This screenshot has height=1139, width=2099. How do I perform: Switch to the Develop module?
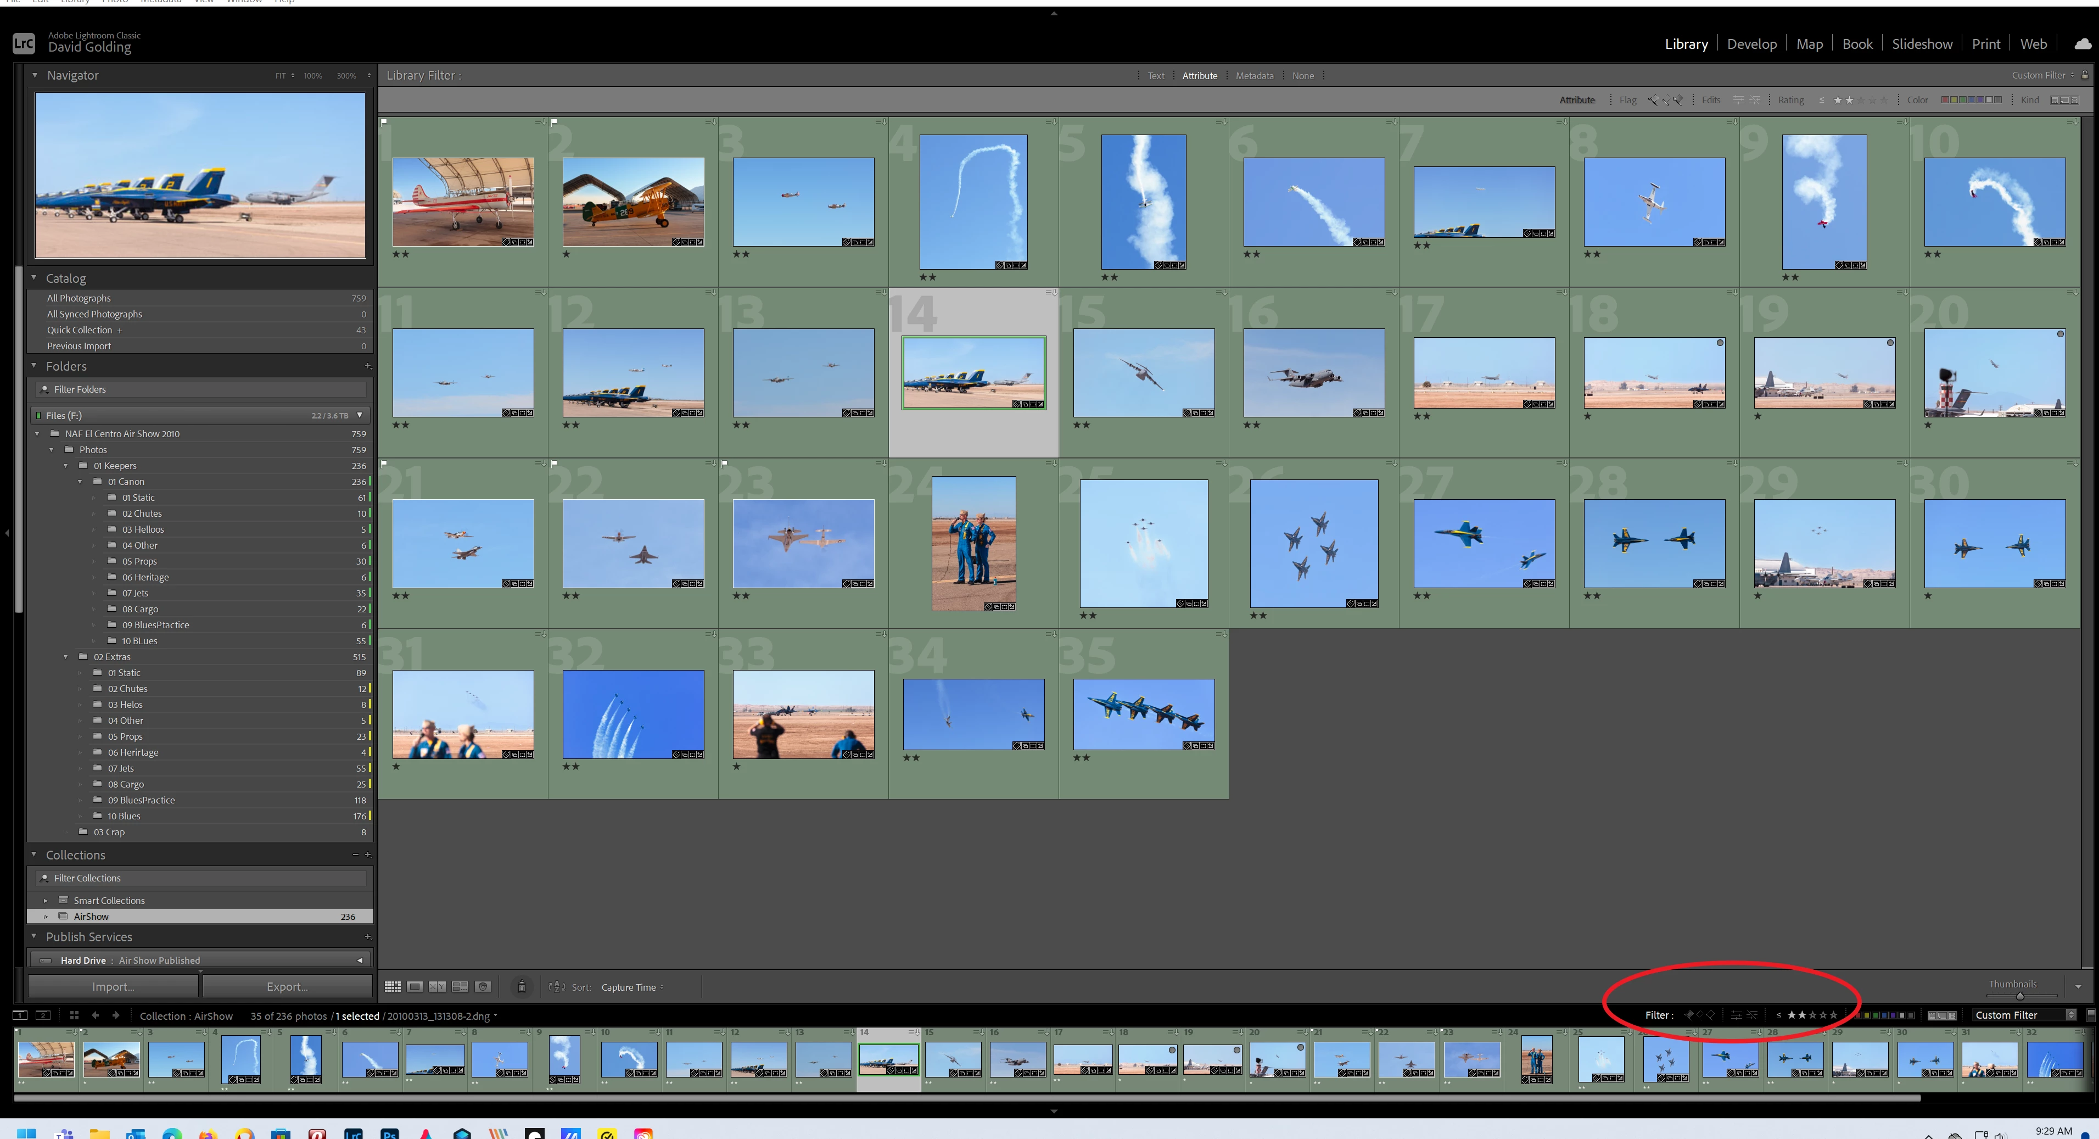click(1751, 44)
